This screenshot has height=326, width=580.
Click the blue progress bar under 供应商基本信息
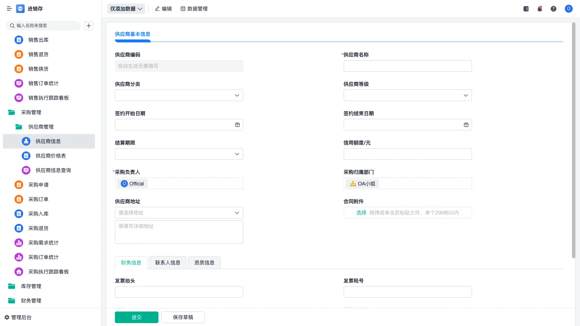(133, 41)
